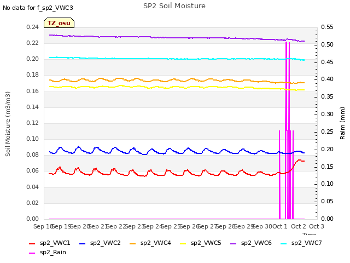This screenshot has height=263, width=350.
Task: Click the Oct 2 tick label
Action: 299,226
